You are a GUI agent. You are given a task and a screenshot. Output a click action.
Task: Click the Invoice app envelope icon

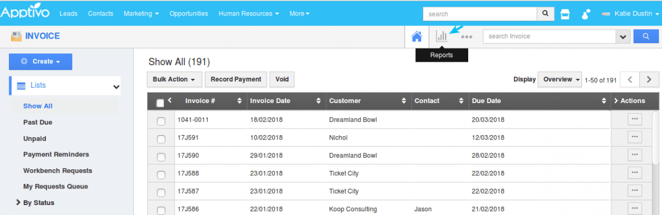click(16, 36)
